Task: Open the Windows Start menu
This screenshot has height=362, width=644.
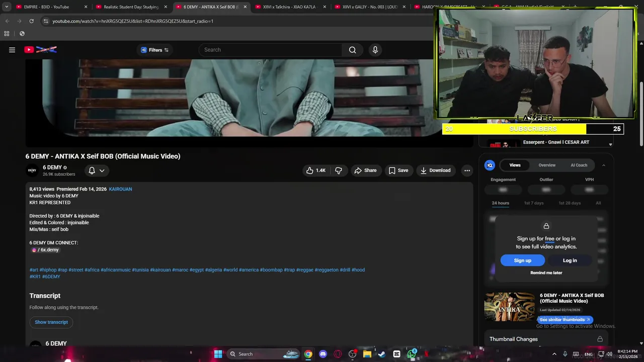Action: click(218, 354)
